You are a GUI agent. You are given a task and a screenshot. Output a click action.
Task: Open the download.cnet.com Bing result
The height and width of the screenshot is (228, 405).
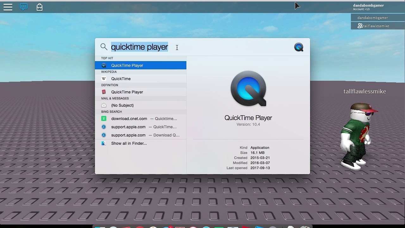tap(140, 118)
